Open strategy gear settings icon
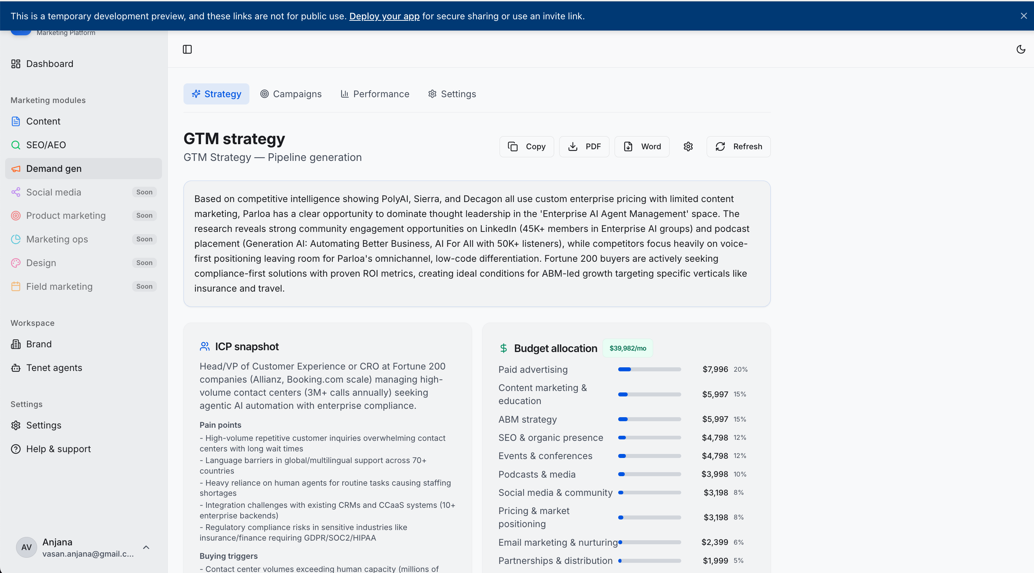The image size is (1034, 573). [688, 146]
